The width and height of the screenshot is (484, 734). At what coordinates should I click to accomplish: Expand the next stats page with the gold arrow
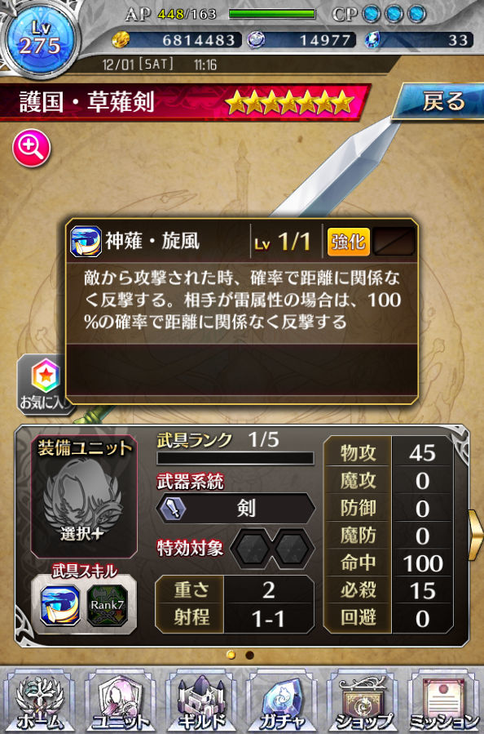(476, 536)
